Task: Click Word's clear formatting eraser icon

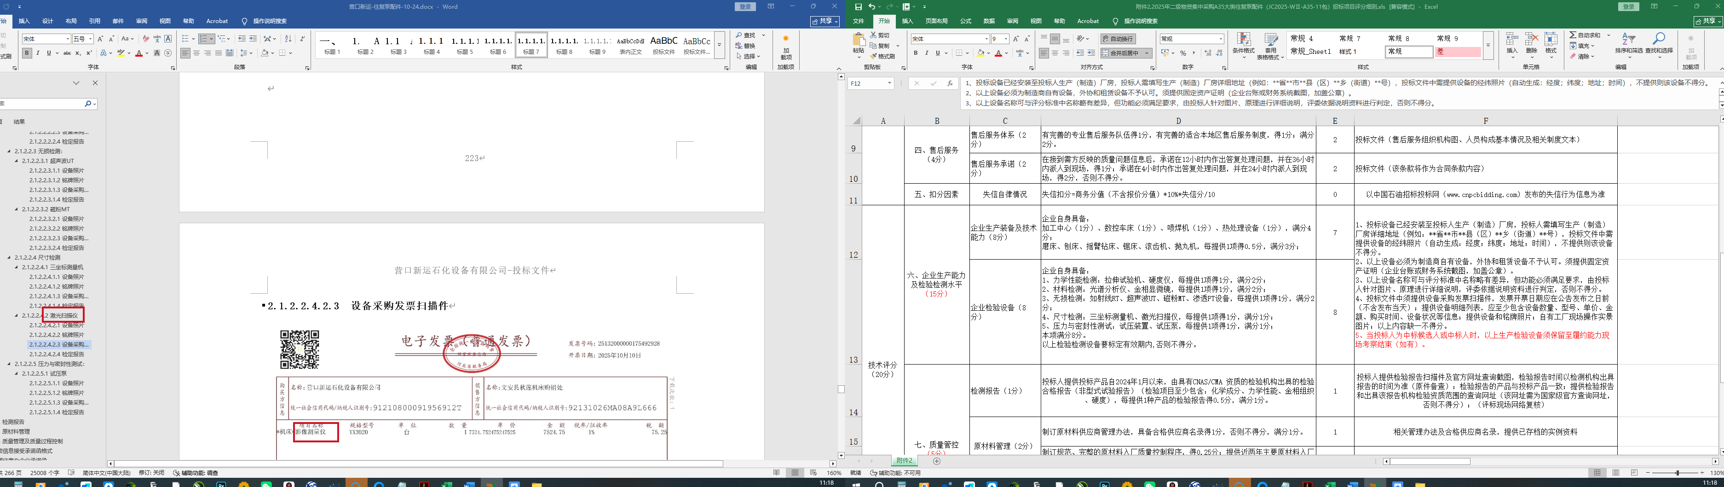Action: point(146,39)
